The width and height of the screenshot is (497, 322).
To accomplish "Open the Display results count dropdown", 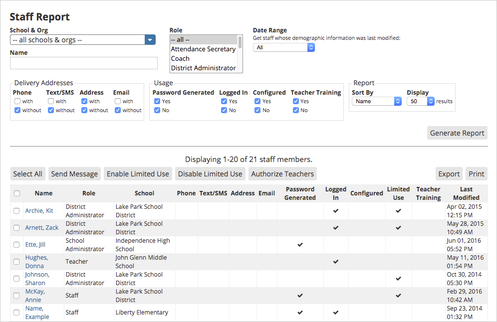I will tap(420, 101).
